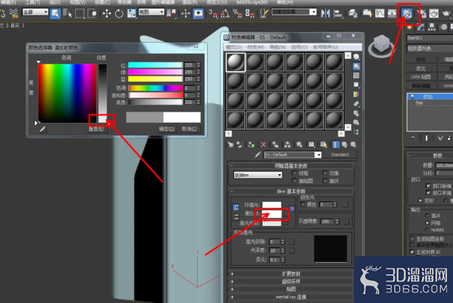Click Select by Name icon
453x303 pixels.
coord(67,13)
